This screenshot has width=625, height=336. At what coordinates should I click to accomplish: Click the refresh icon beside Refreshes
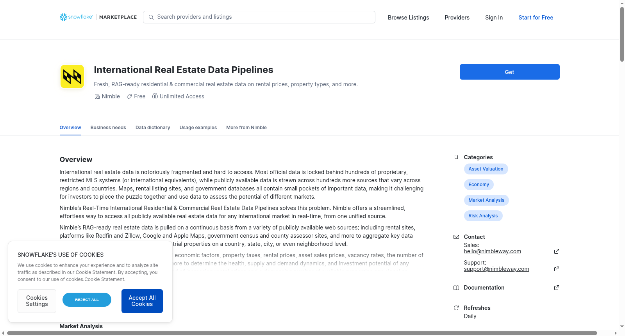[x=456, y=308]
